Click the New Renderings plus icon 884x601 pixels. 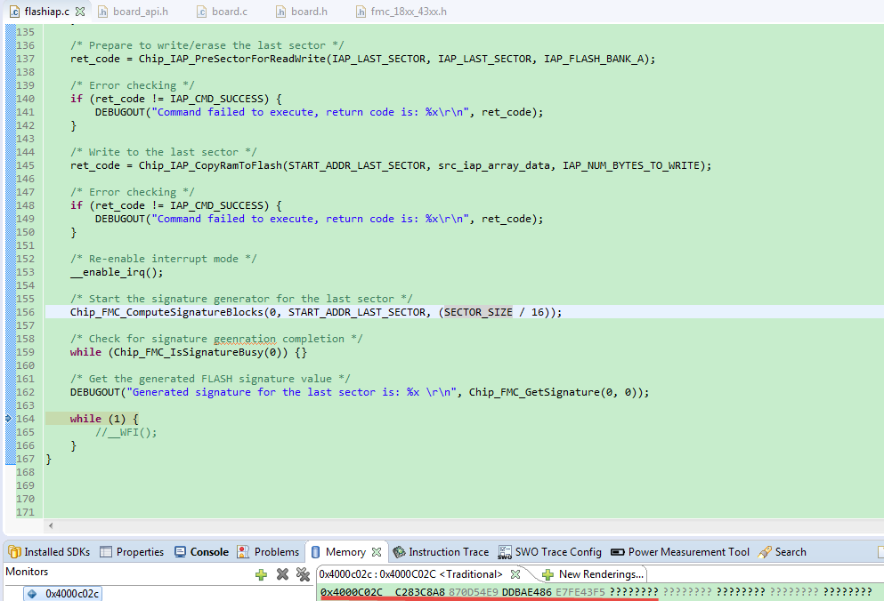[x=548, y=574]
